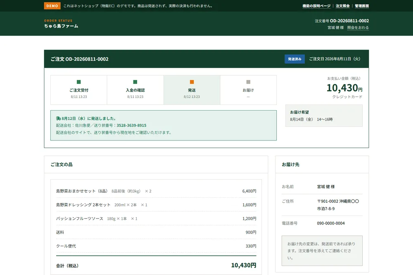Click the 10,430円 payment amount at top right
The width and height of the screenshot is (413, 275).
coord(344,88)
